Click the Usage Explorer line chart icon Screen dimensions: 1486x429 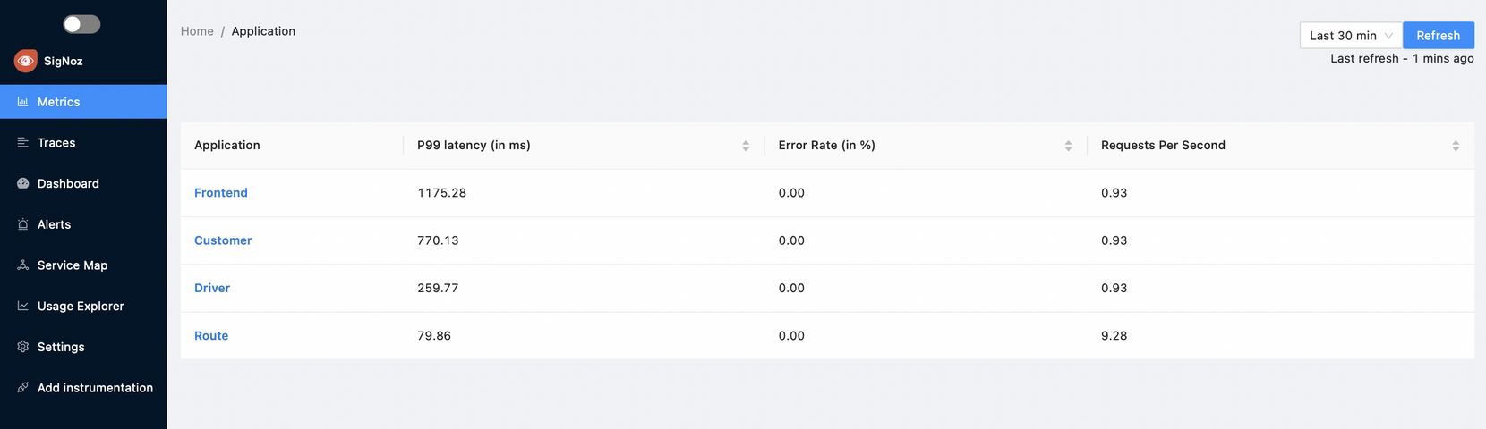pyautogui.click(x=23, y=306)
